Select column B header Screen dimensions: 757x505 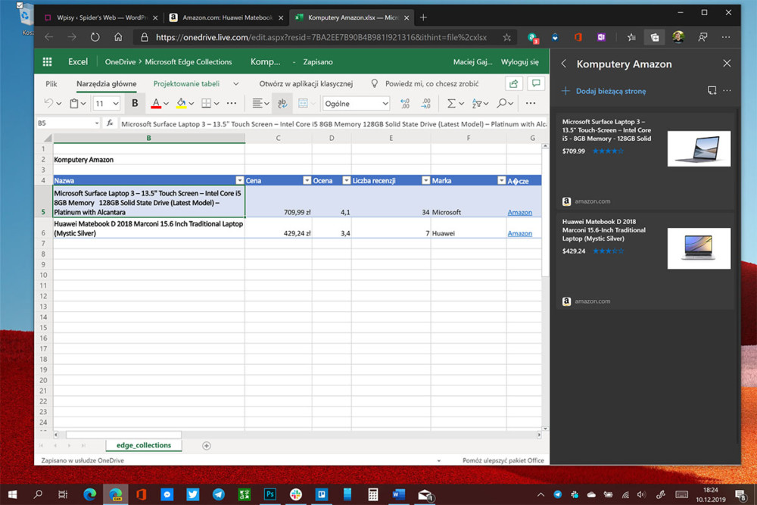tap(148, 138)
